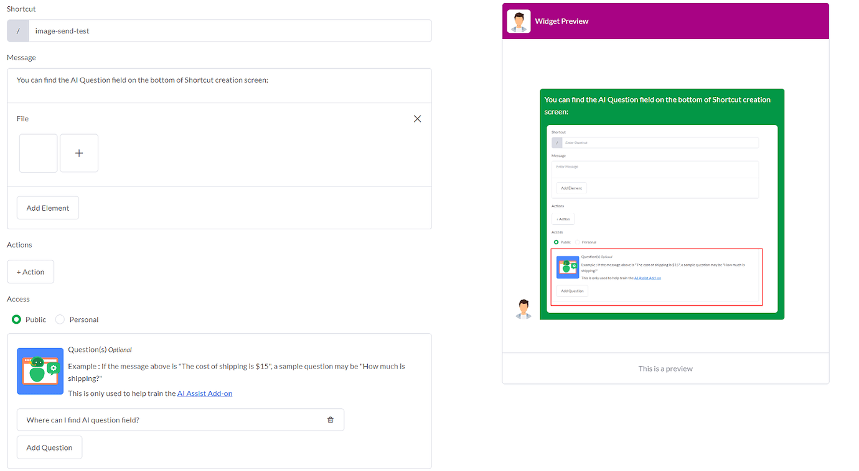
Task: Select the Public access option
Action: (x=16, y=319)
